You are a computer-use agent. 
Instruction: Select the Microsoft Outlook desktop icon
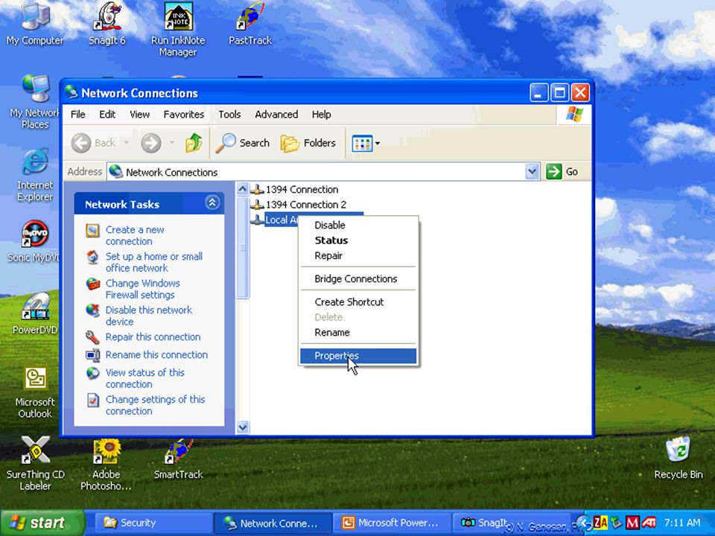(35, 392)
